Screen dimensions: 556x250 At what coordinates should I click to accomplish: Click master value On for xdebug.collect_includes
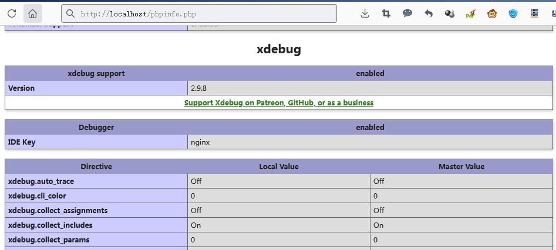pos(378,225)
